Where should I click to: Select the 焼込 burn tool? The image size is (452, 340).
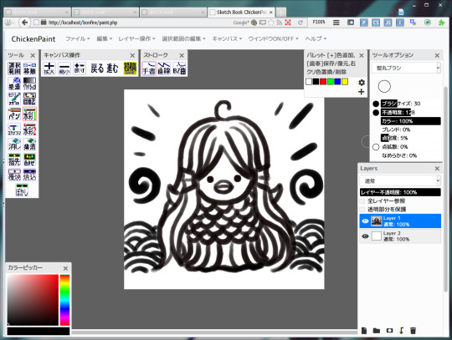point(29,175)
